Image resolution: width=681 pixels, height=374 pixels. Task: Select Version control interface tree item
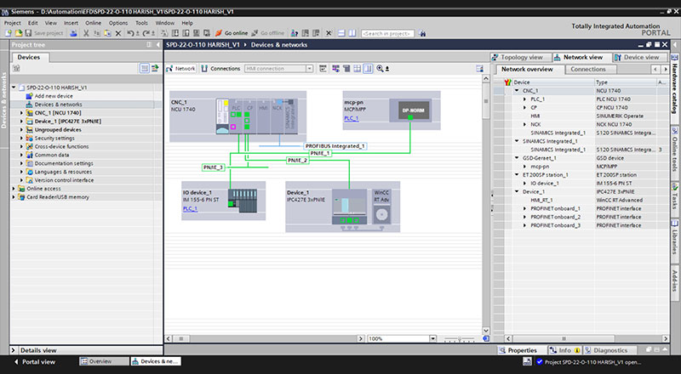pos(64,180)
